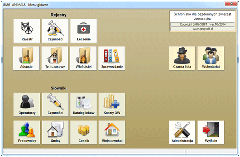Open the Sprawozdanie report binders

coord(112,58)
